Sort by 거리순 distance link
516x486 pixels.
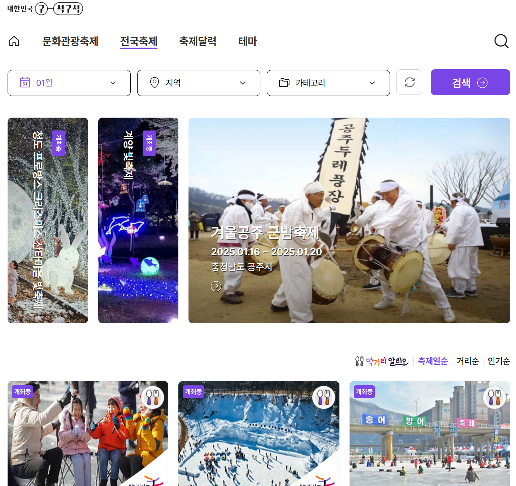click(x=467, y=361)
